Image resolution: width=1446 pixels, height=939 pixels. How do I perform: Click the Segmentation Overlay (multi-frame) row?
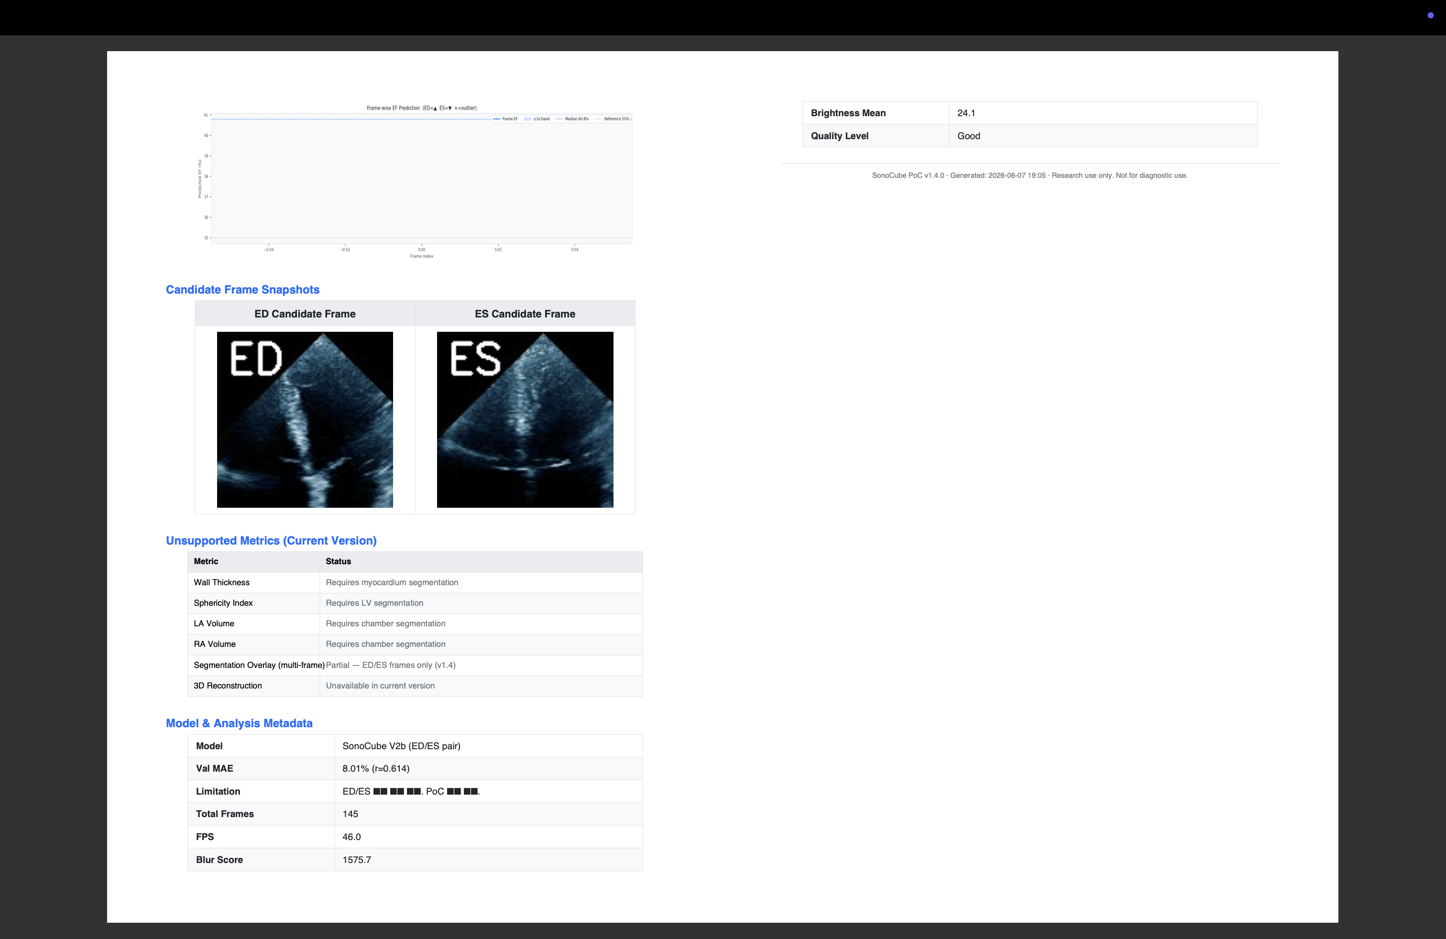(415, 665)
